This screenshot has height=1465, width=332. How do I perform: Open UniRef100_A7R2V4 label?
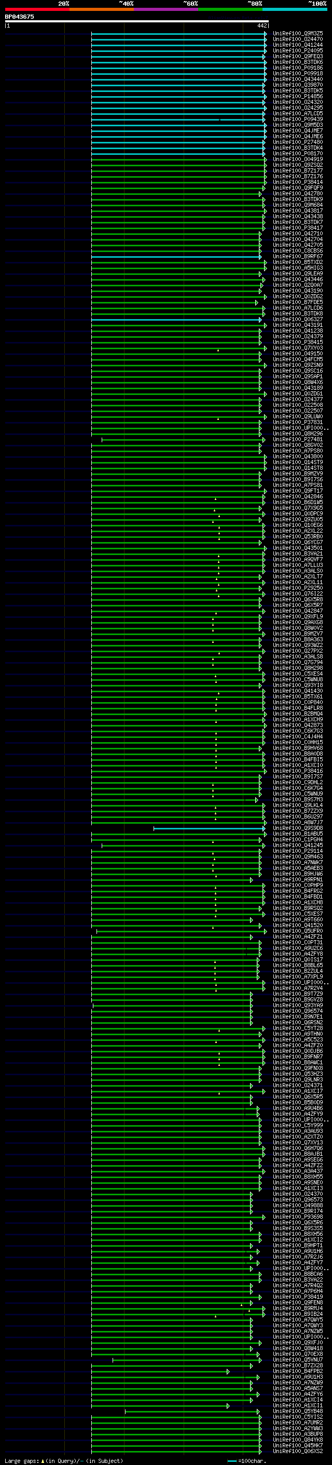click(x=298, y=988)
